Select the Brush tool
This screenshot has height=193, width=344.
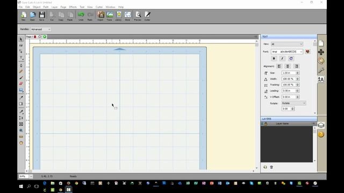(x=21, y=78)
